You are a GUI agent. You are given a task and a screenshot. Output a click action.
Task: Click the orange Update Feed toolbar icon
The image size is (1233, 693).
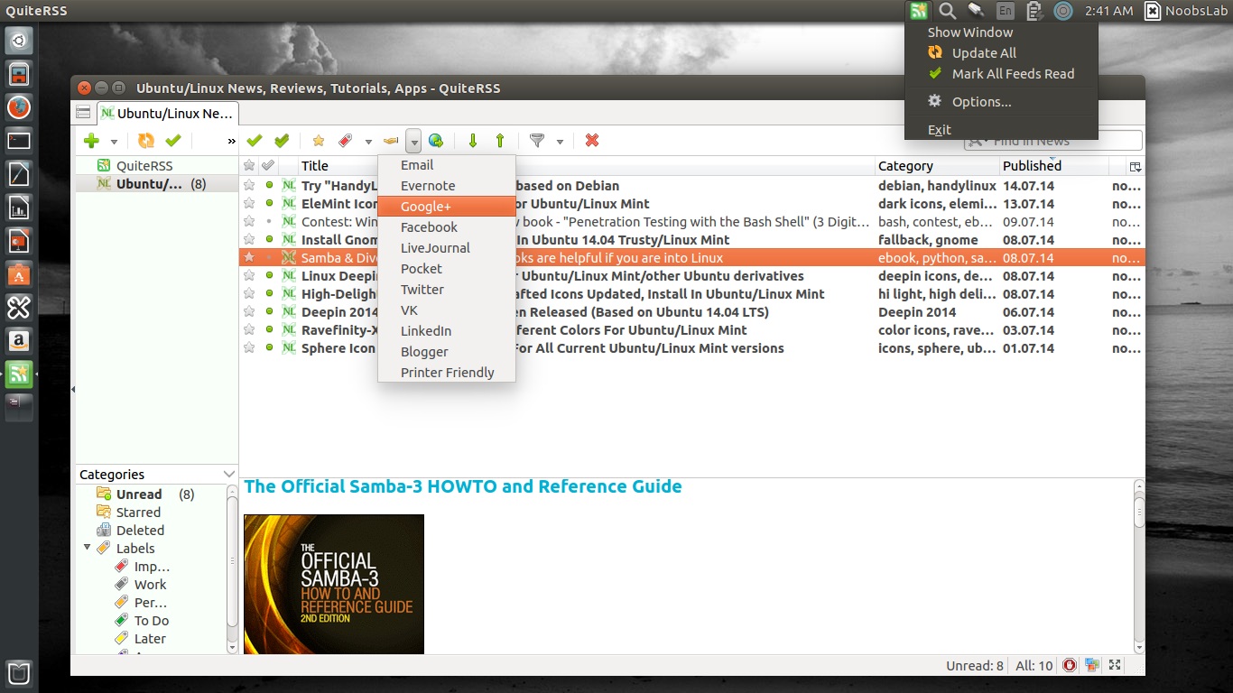[146, 141]
